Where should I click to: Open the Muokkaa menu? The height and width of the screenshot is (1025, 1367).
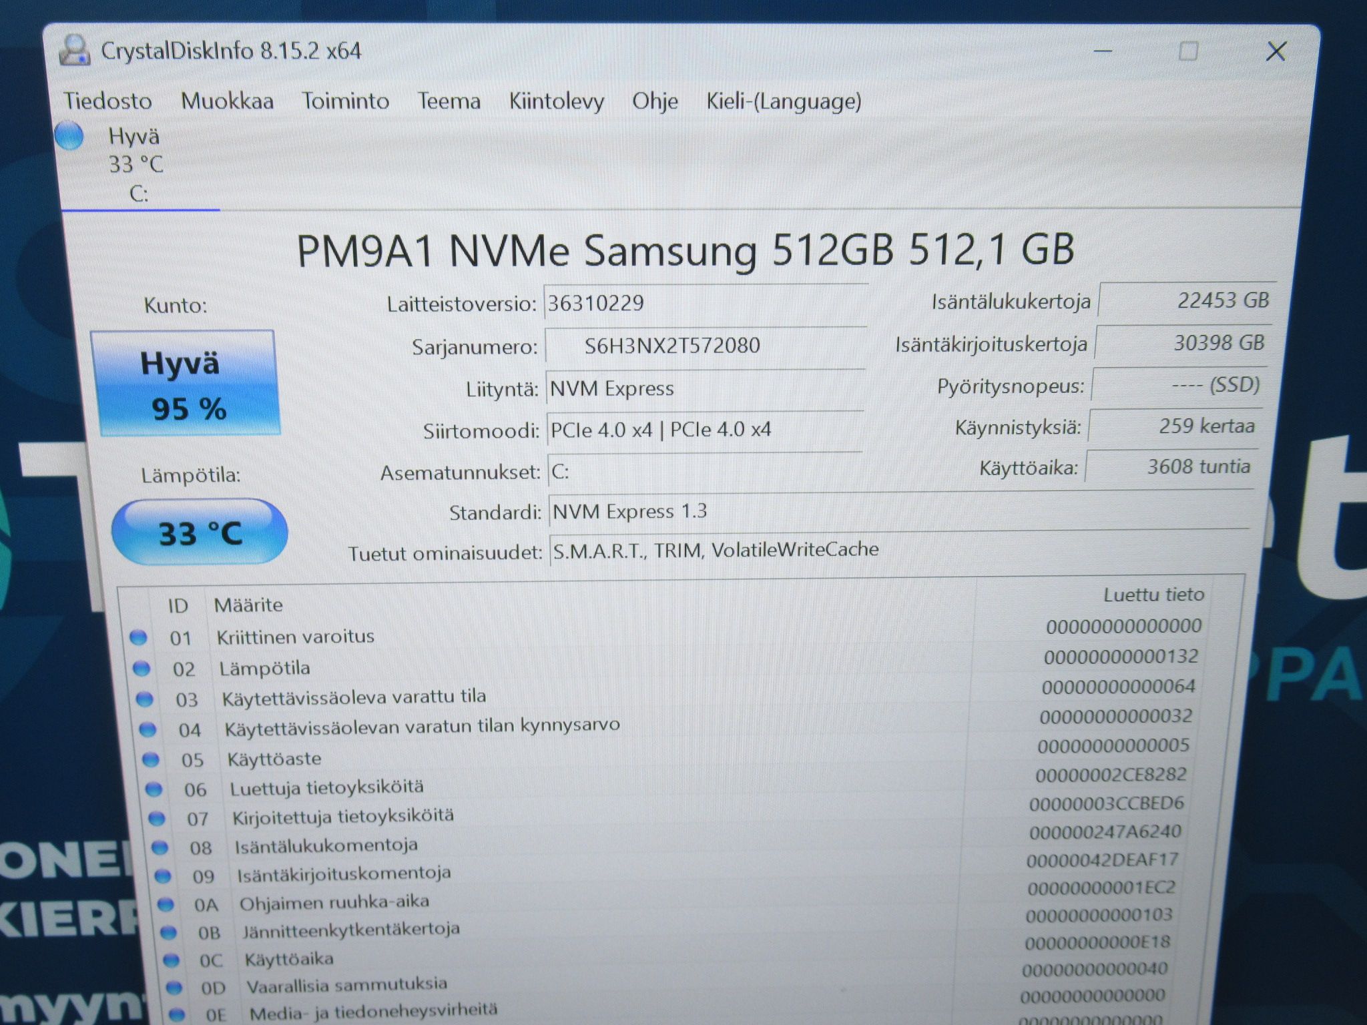pos(227,101)
